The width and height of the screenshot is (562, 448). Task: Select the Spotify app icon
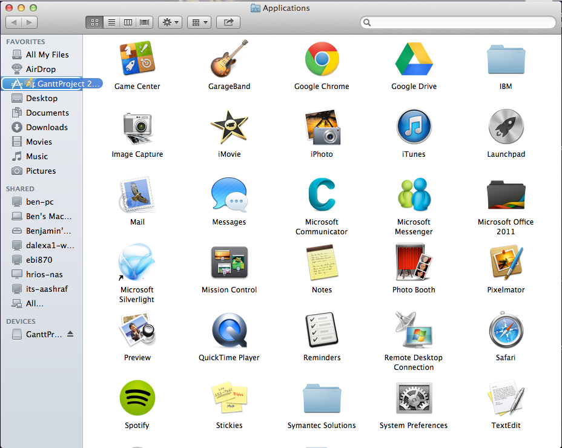(x=137, y=398)
